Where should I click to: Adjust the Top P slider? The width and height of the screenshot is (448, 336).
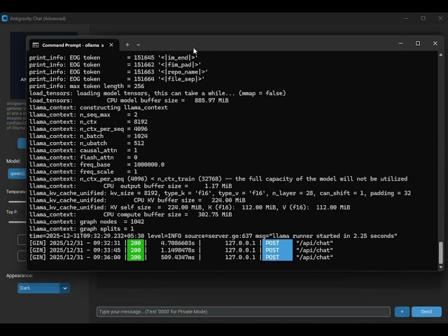[x=17, y=221]
